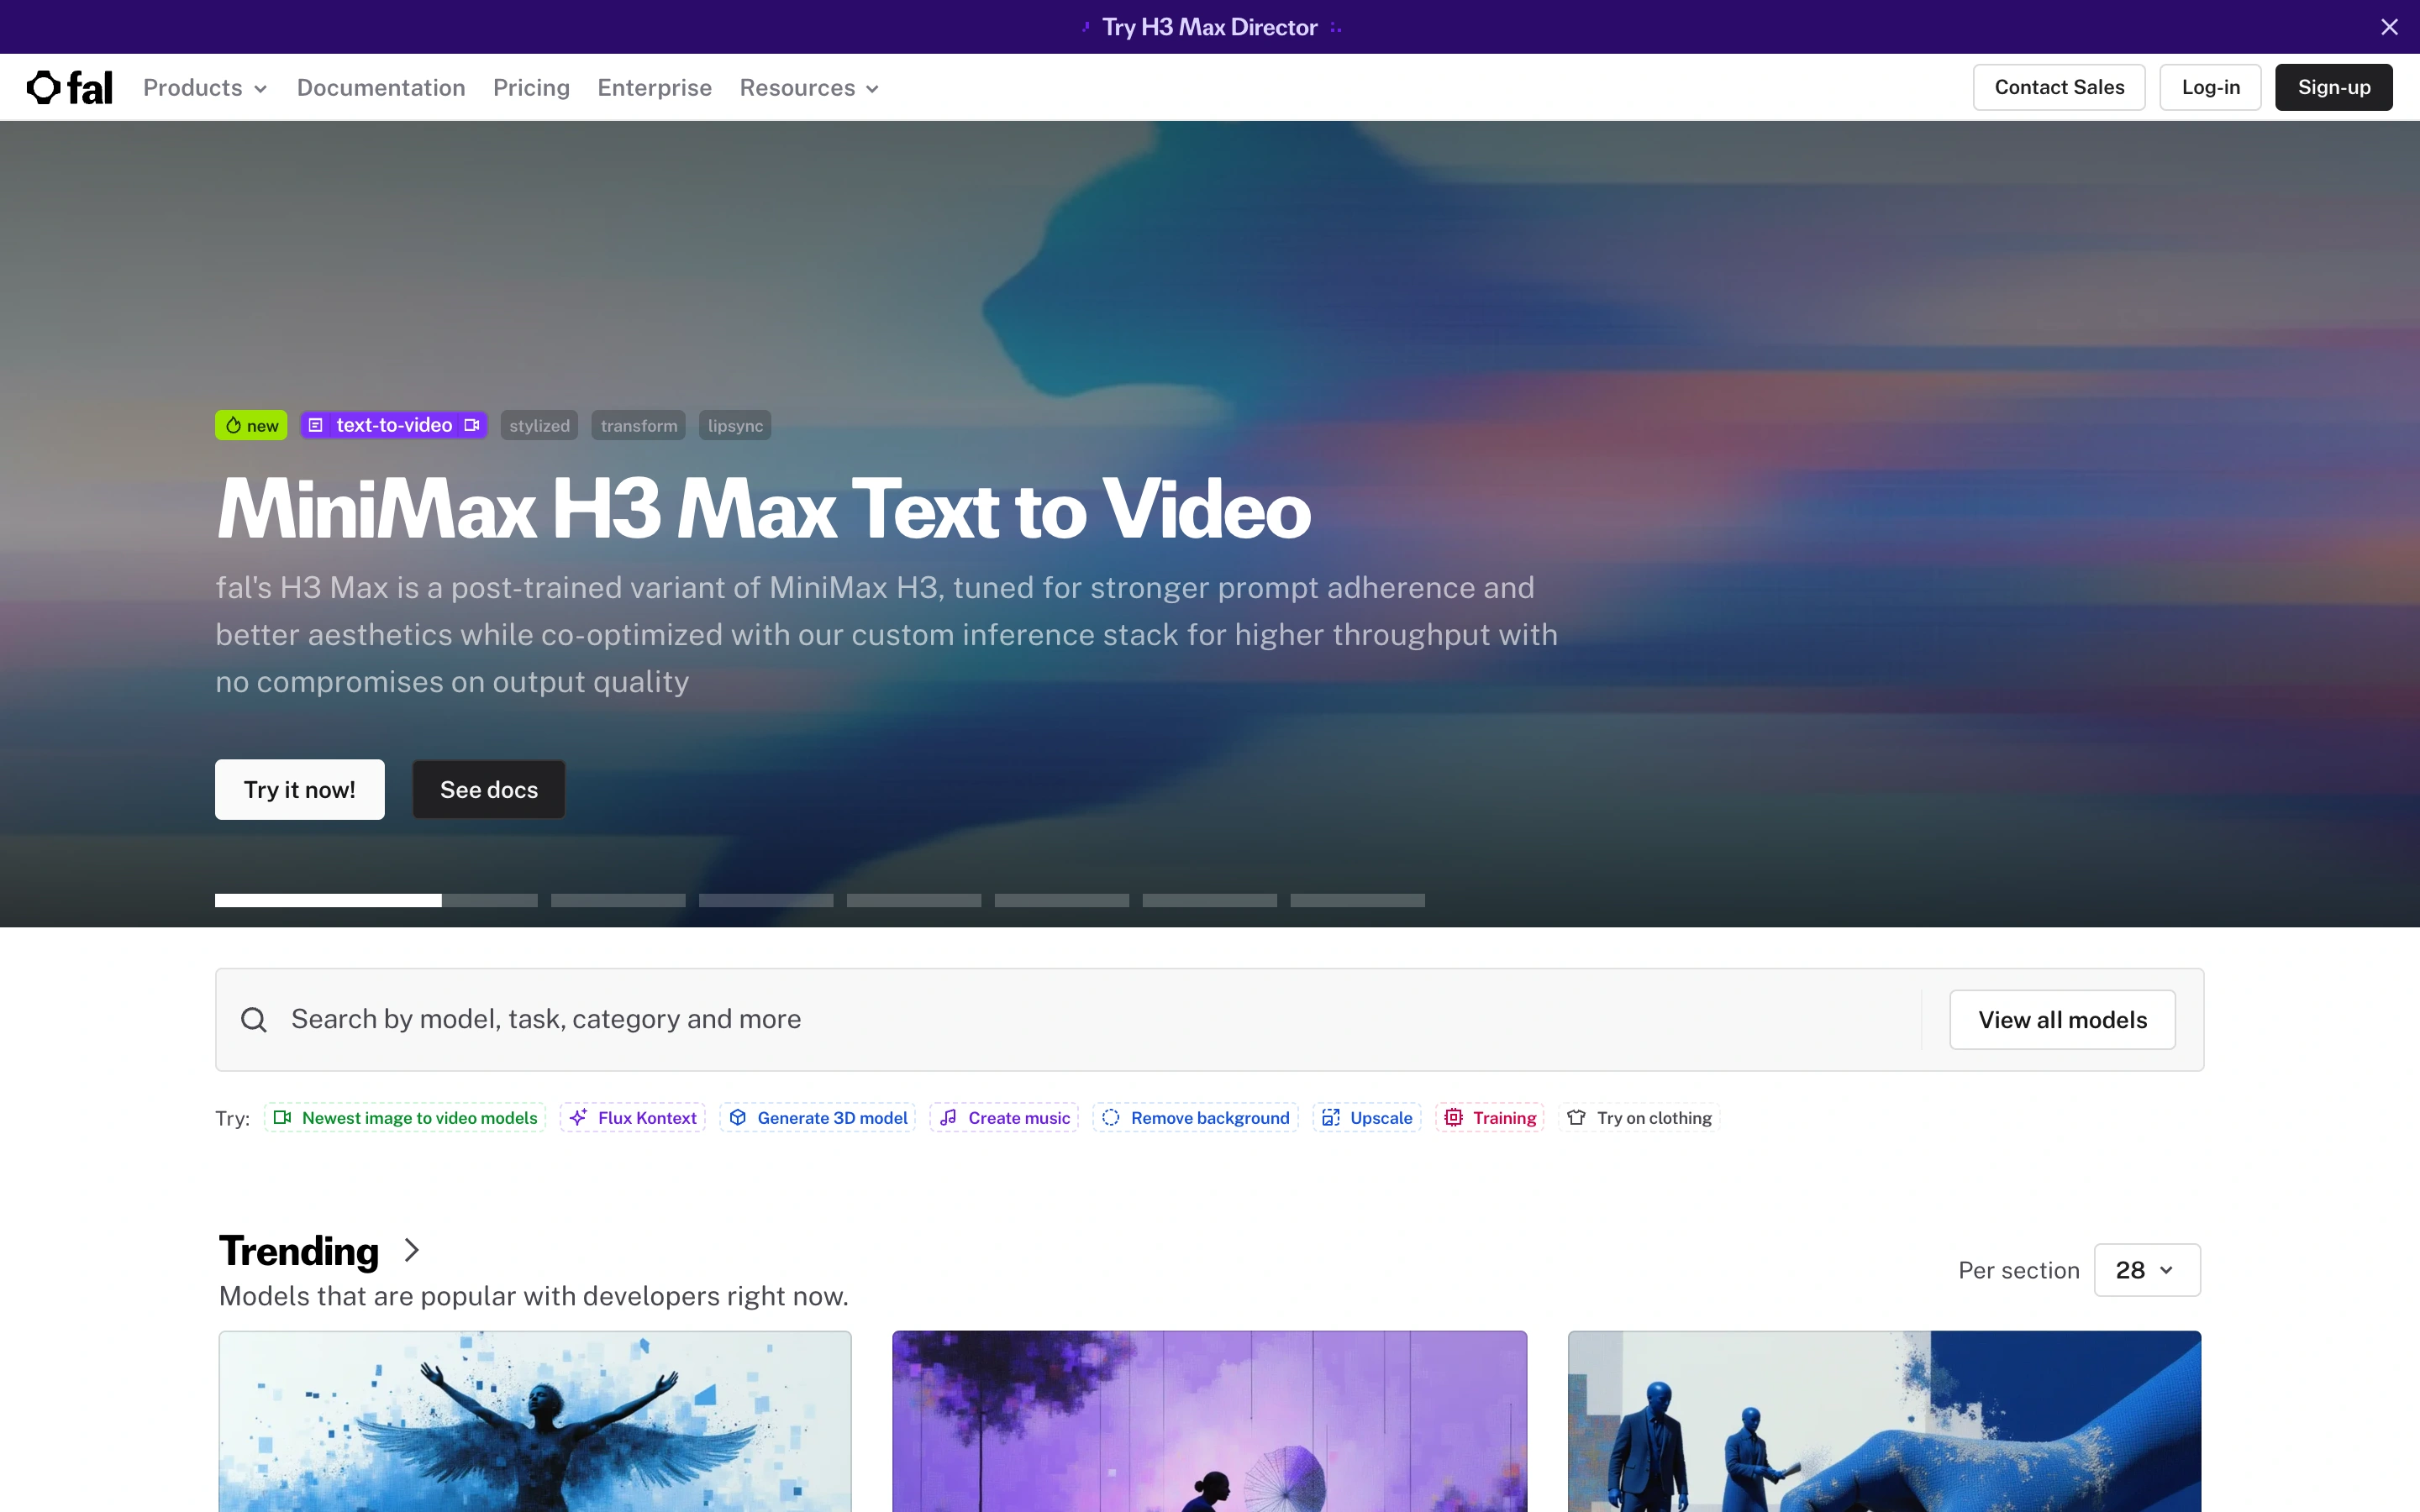2420x1512 pixels.
Task: Jump to the third carousel slide indicator
Action: (766, 900)
